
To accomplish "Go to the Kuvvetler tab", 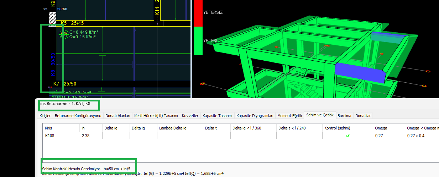I will (x=190, y=116).
